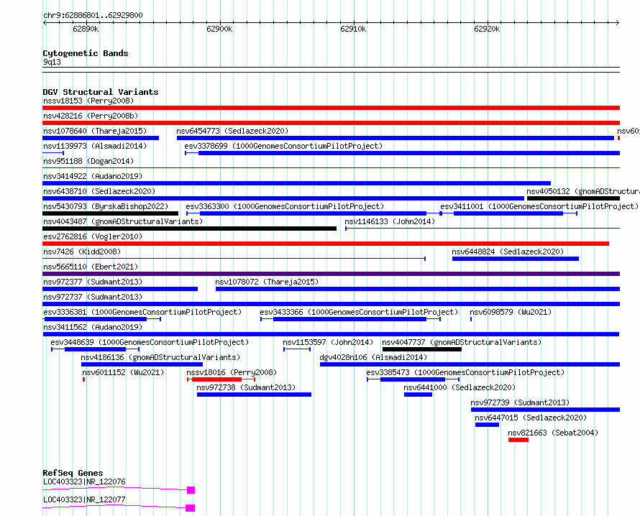Select nsv1078072 (Thareja2015) label

coord(267,282)
